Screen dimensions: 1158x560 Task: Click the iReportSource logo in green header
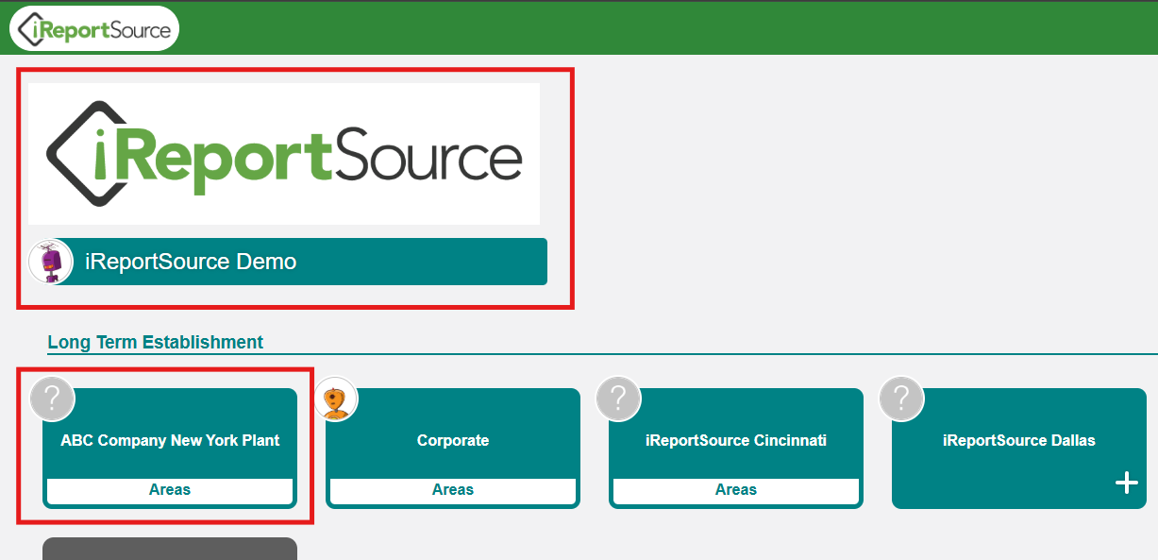point(94,28)
